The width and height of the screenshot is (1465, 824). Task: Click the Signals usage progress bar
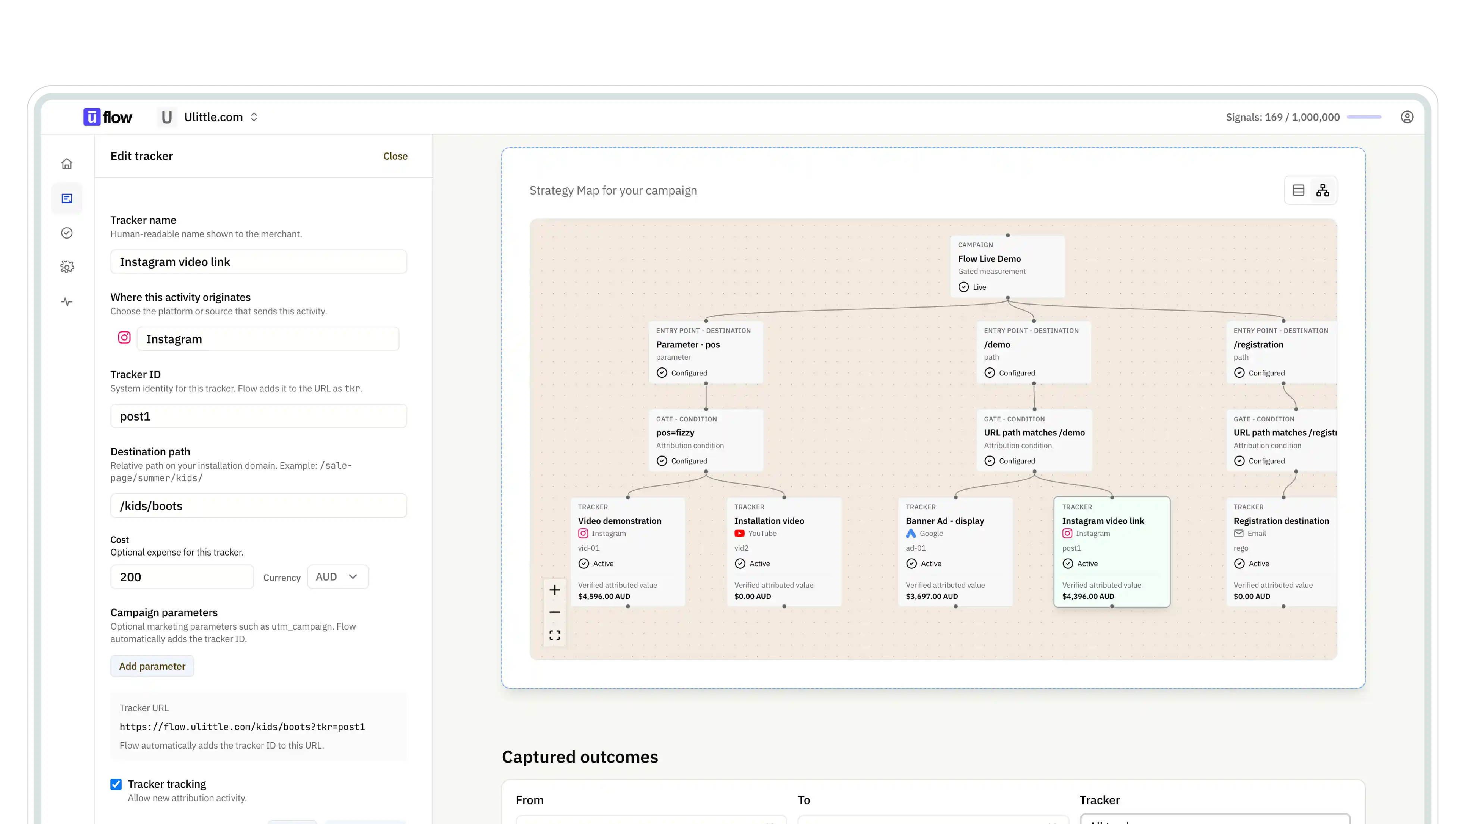1364,117
